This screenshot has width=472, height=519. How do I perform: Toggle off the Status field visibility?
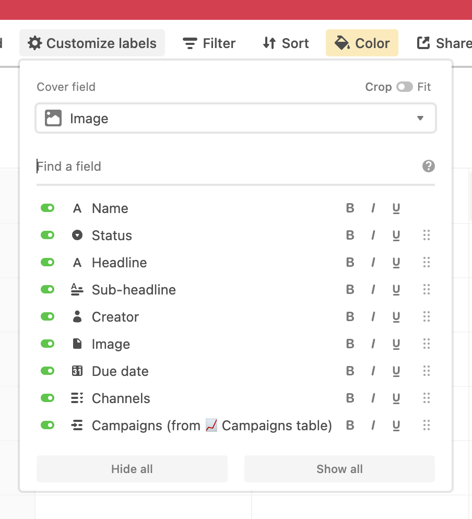tap(48, 235)
